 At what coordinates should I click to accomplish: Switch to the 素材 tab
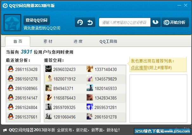pyautogui.click(x=48, y=42)
